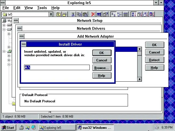175x131 pixels.
Task: Open the Tools menu
Action: (42, 8)
